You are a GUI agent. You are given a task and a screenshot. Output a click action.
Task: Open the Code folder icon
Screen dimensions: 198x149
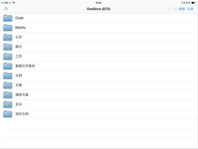[8, 18]
